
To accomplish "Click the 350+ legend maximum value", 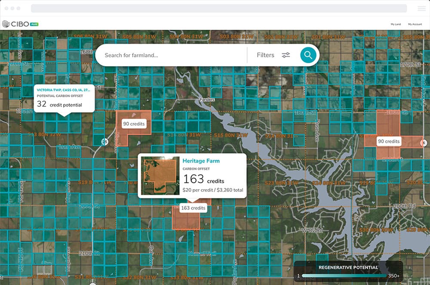I will (x=394, y=276).
